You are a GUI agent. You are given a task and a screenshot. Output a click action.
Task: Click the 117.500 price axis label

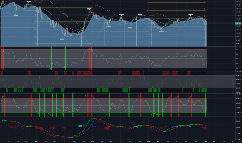(238, 12)
